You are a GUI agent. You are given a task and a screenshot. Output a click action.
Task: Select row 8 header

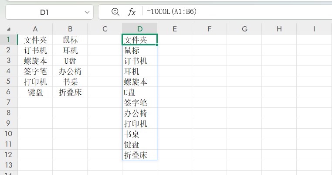tap(8, 113)
